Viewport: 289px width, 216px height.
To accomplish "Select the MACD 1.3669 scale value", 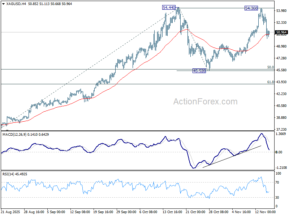I will click(281, 134).
